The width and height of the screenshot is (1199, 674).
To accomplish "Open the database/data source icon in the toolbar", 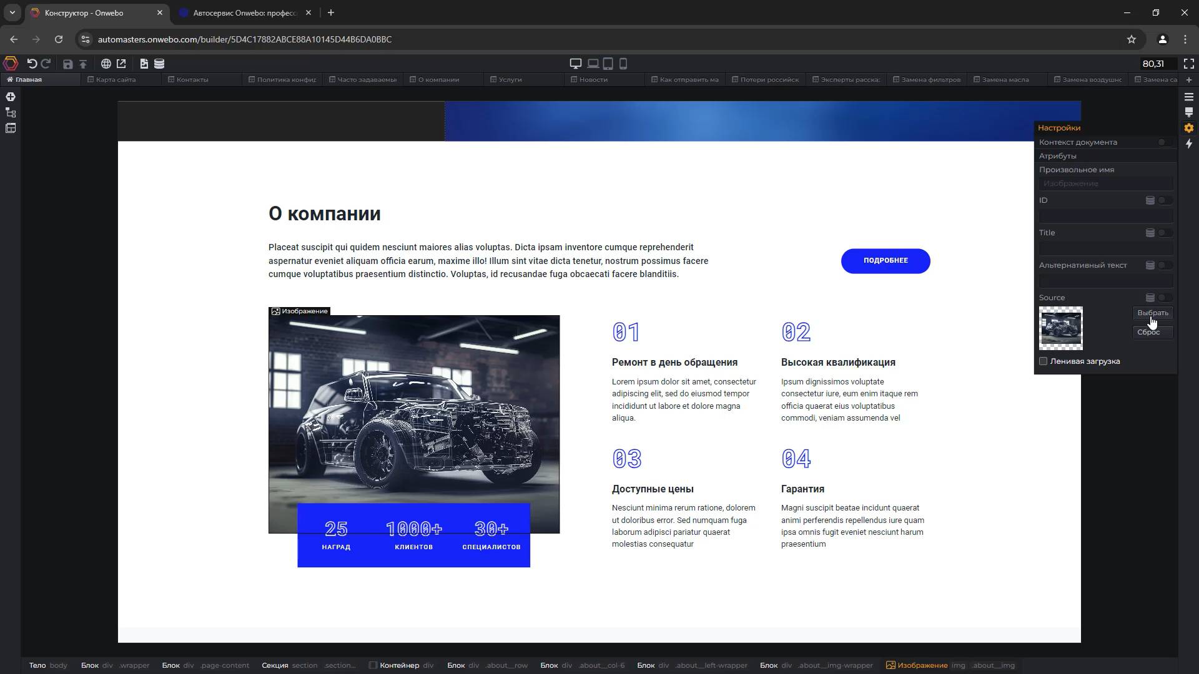I will coord(160,63).
